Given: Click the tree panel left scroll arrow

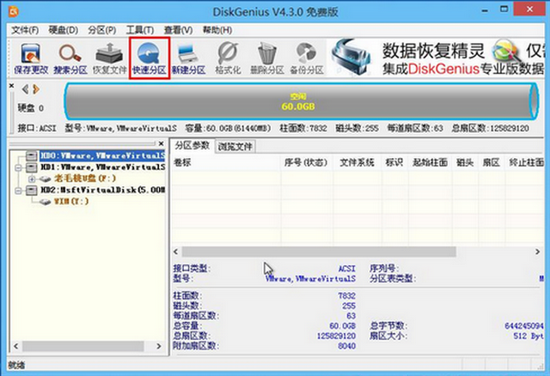Looking at the screenshot, I should 15,346.
